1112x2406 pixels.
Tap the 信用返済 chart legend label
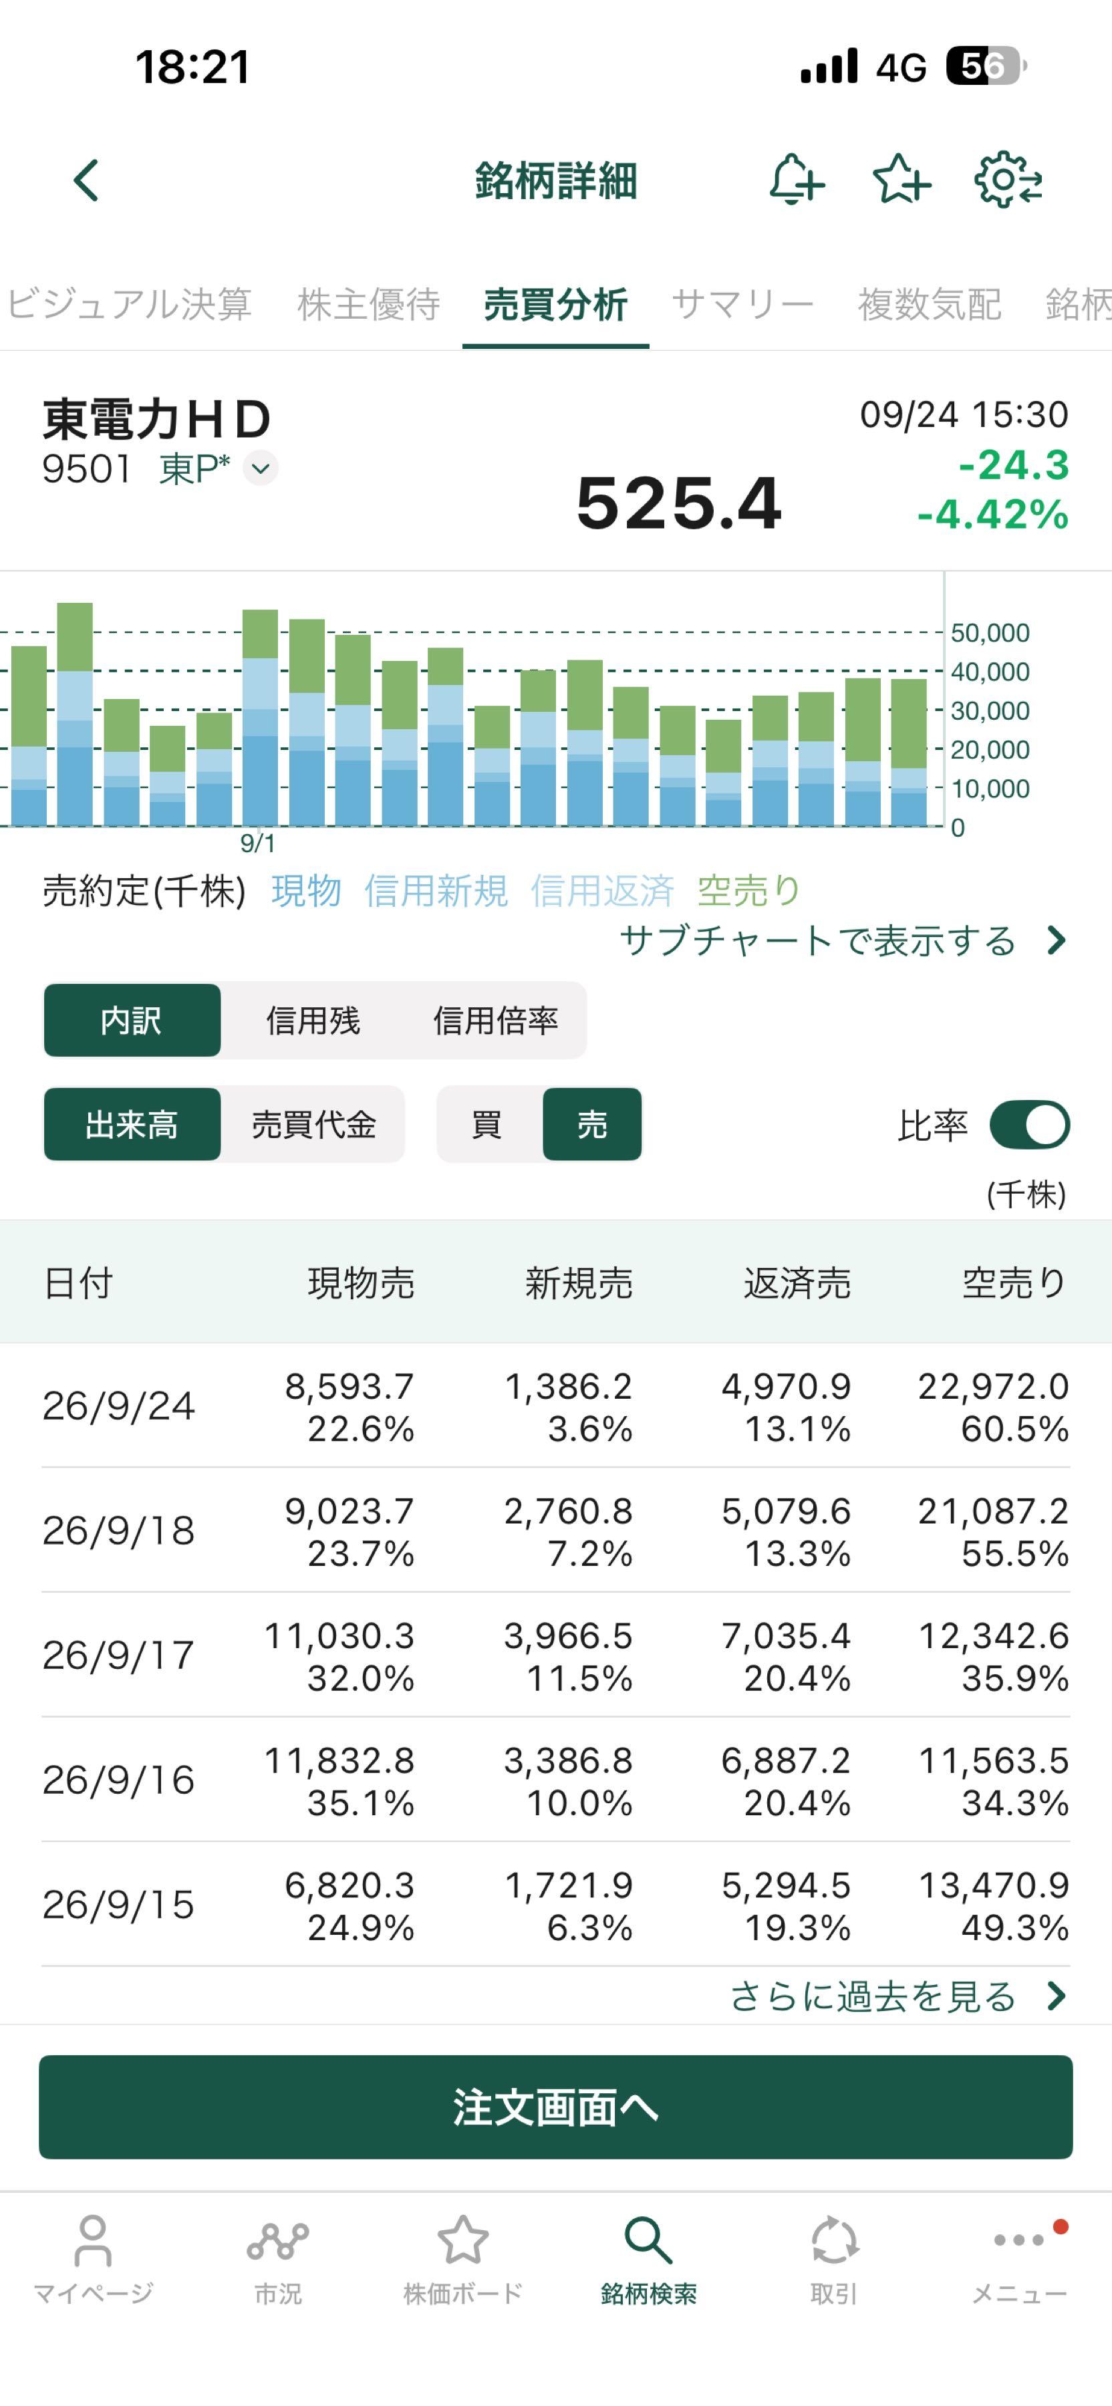(x=602, y=891)
